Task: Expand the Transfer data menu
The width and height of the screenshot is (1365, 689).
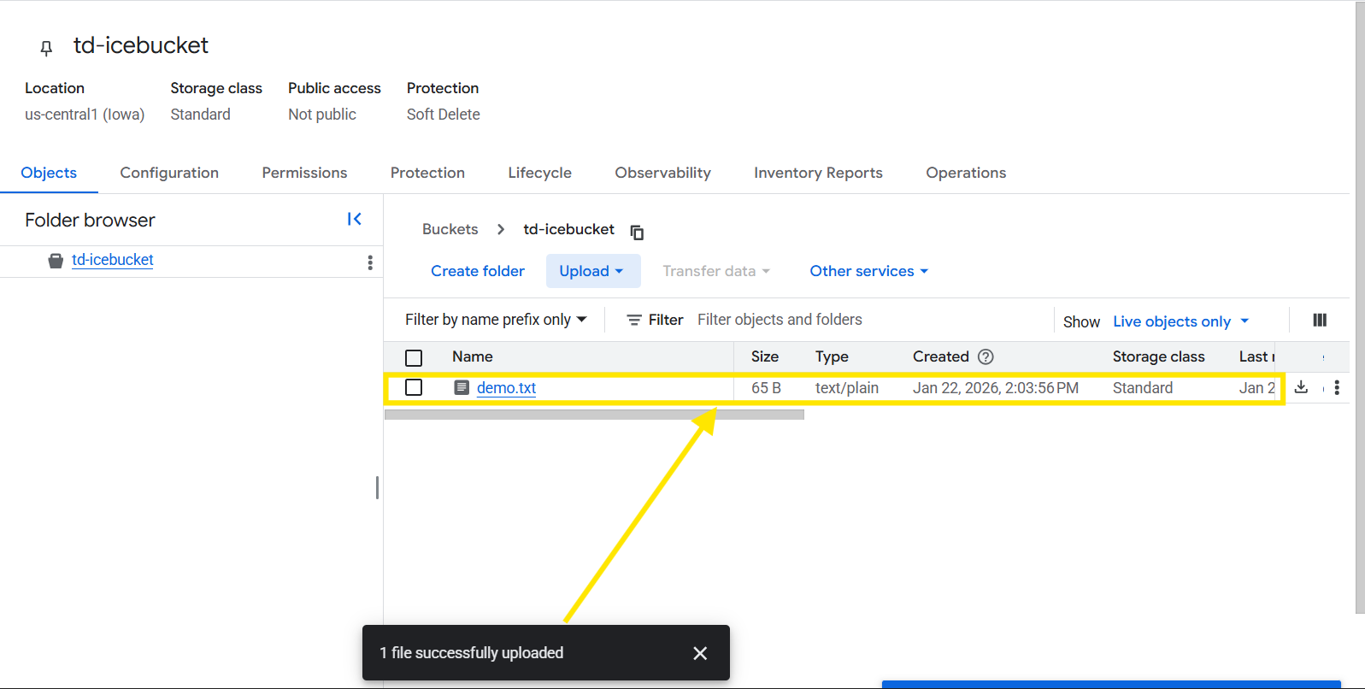Action: (716, 271)
